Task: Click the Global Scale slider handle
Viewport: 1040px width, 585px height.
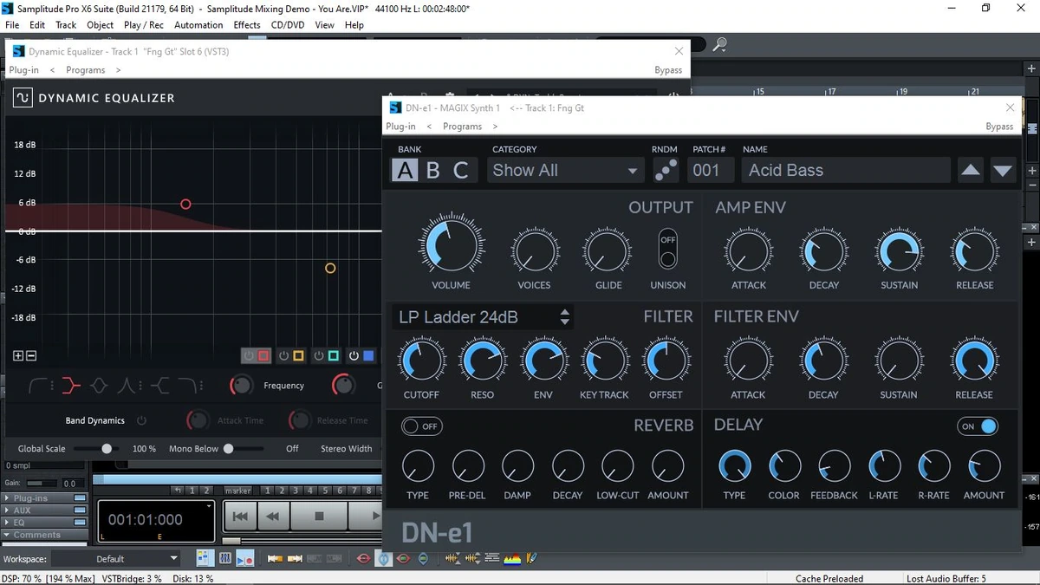Action: click(107, 449)
